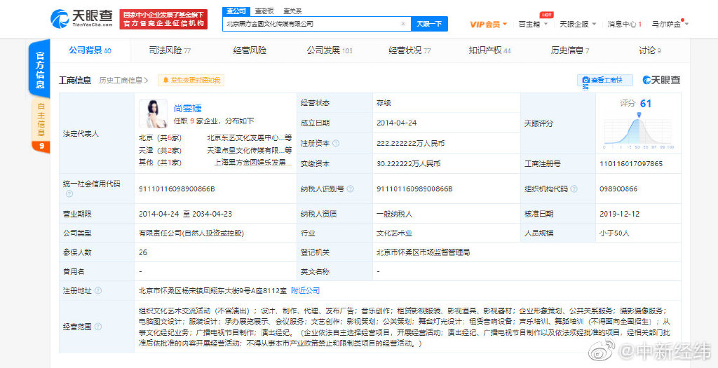Clear the search box with X icon
718x368 pixels.
[403, 24]
